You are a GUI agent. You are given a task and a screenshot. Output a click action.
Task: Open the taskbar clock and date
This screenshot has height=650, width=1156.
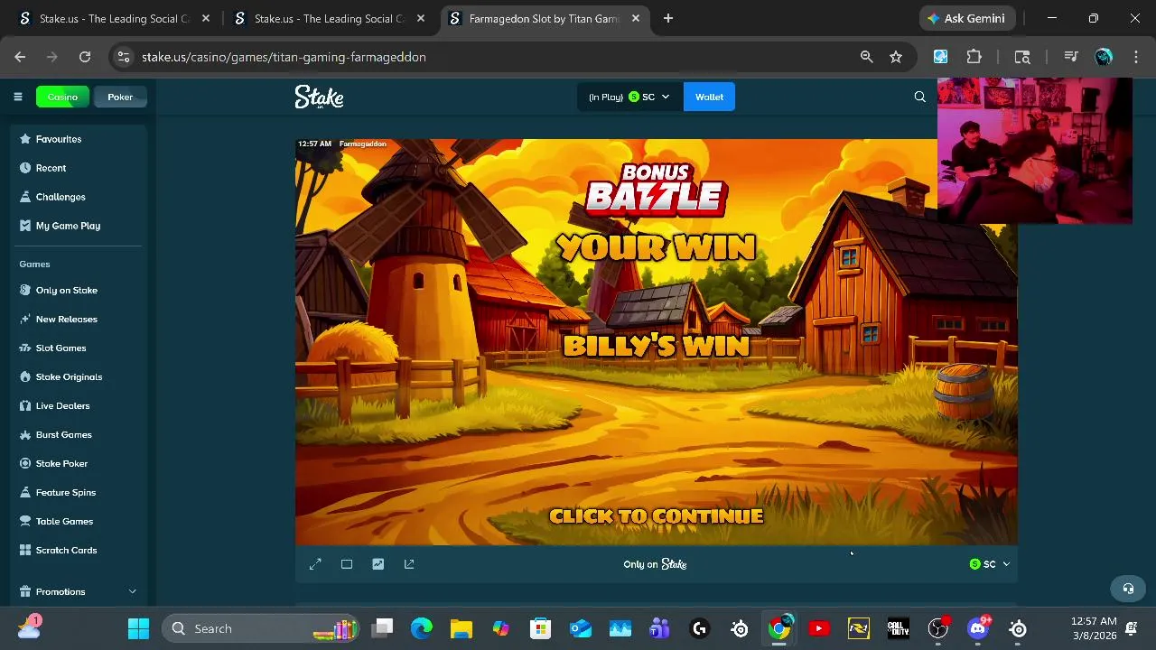point(1094,628)
